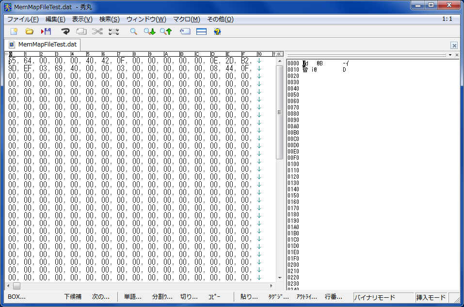This screenshot has width=464, height=307.
Task: Click the BOX... function key button
Action: (16, 297)
